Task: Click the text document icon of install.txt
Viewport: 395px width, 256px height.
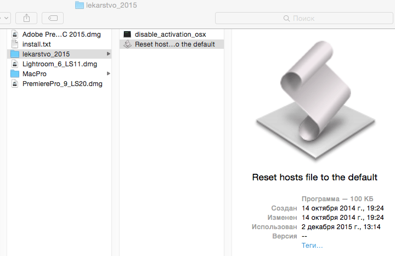Action: (x=15, y=44)
